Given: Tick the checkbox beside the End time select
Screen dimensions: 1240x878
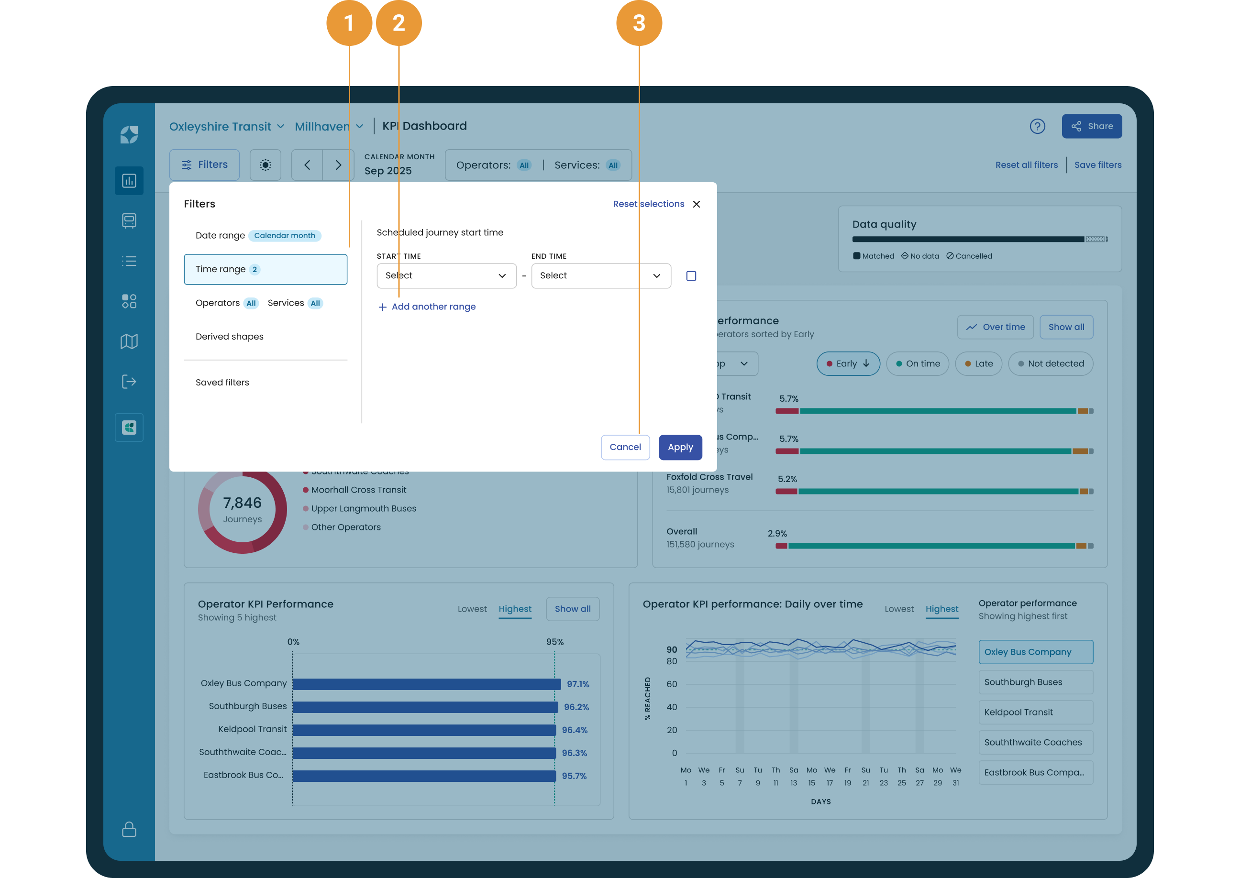Looking at the screenshot, I should (x=691, y=276).
